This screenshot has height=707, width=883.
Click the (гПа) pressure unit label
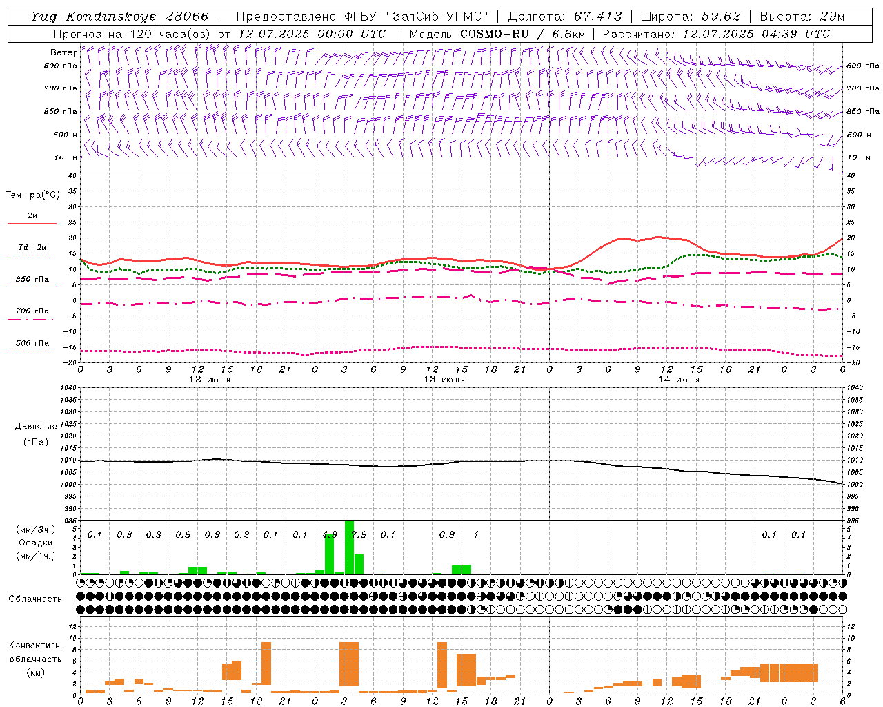coord(36,442)
